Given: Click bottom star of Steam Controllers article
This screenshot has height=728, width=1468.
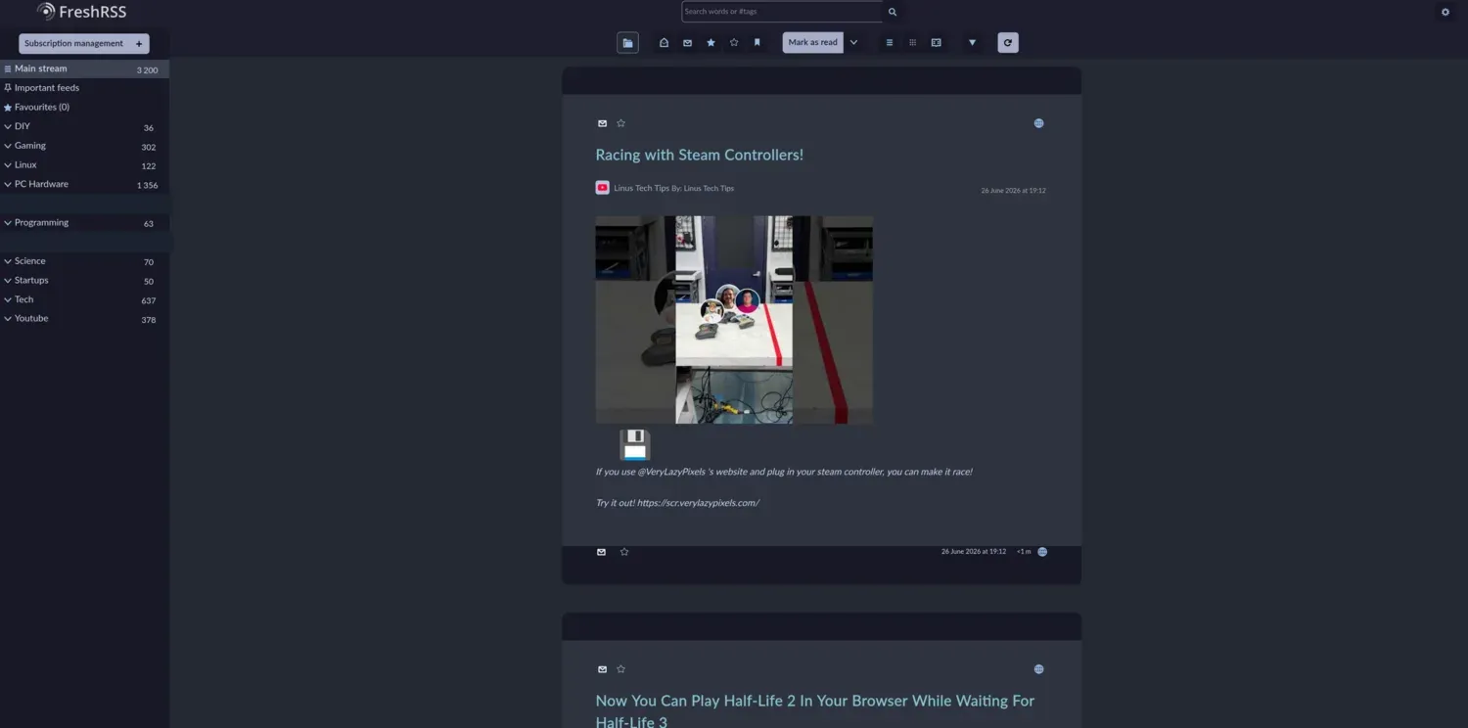Looking at the screenshot, I should (x=624, y=552).
